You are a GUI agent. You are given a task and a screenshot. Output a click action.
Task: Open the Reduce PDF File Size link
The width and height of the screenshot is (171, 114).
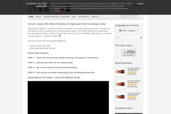[40, 46]
